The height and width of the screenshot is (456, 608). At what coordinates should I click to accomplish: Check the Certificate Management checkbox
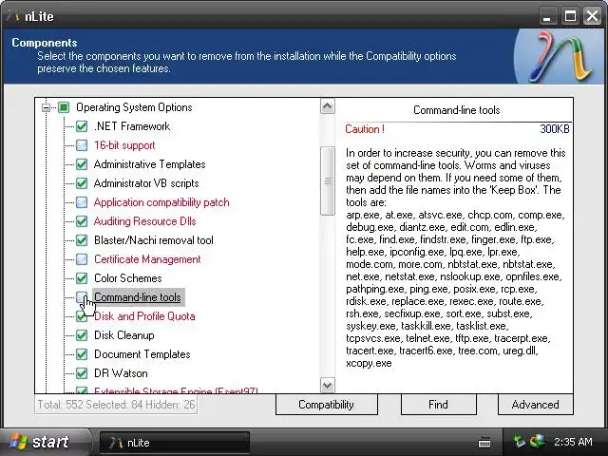[82, 259]
